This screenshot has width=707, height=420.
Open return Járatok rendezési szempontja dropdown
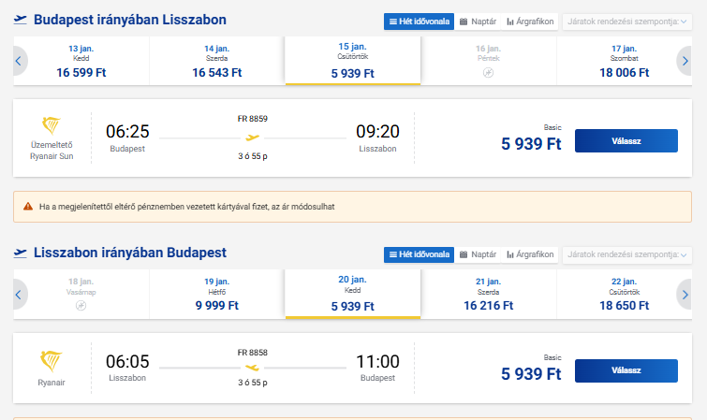pyautogui.click(x=626, y=254)
